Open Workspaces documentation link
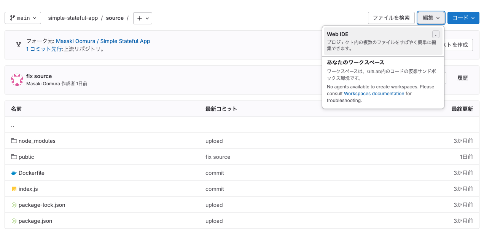The width and height of the screenshot is (484, 235). (x=374, y=94)
